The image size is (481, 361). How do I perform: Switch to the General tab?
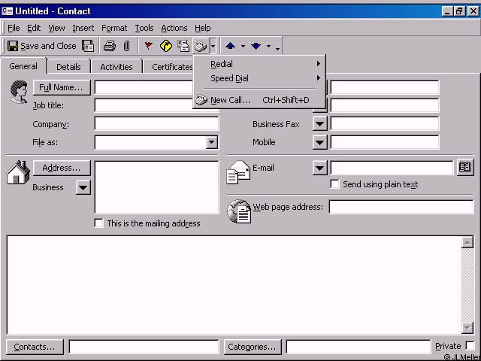pyautogui.click(x=23, y=66)
